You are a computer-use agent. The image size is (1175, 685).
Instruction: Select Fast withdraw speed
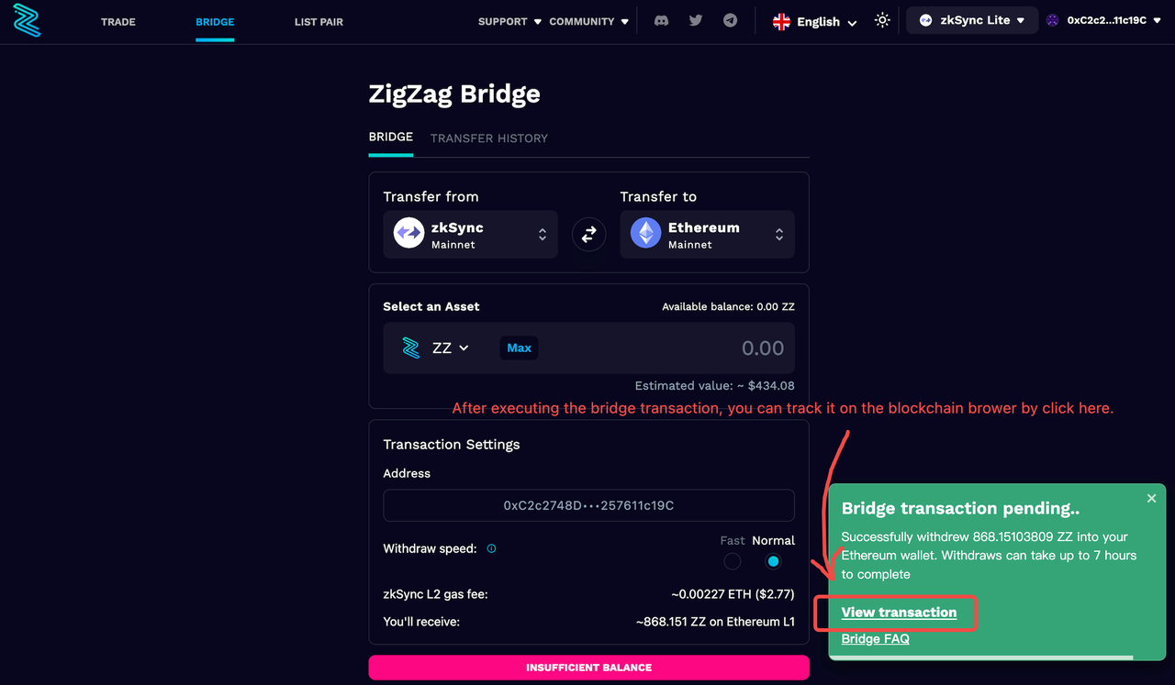pyautogui.click(x=732, y=561)
